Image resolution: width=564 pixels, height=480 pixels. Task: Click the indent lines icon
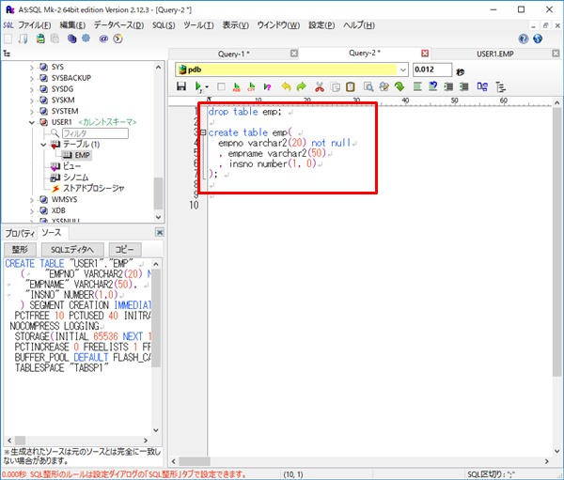[x=448, y=86]
